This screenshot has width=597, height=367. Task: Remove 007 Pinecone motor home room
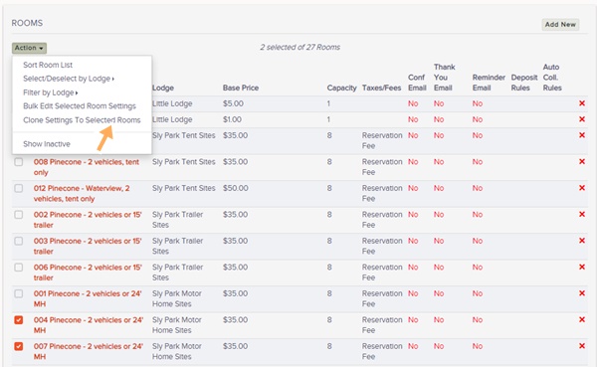point(582,346)
